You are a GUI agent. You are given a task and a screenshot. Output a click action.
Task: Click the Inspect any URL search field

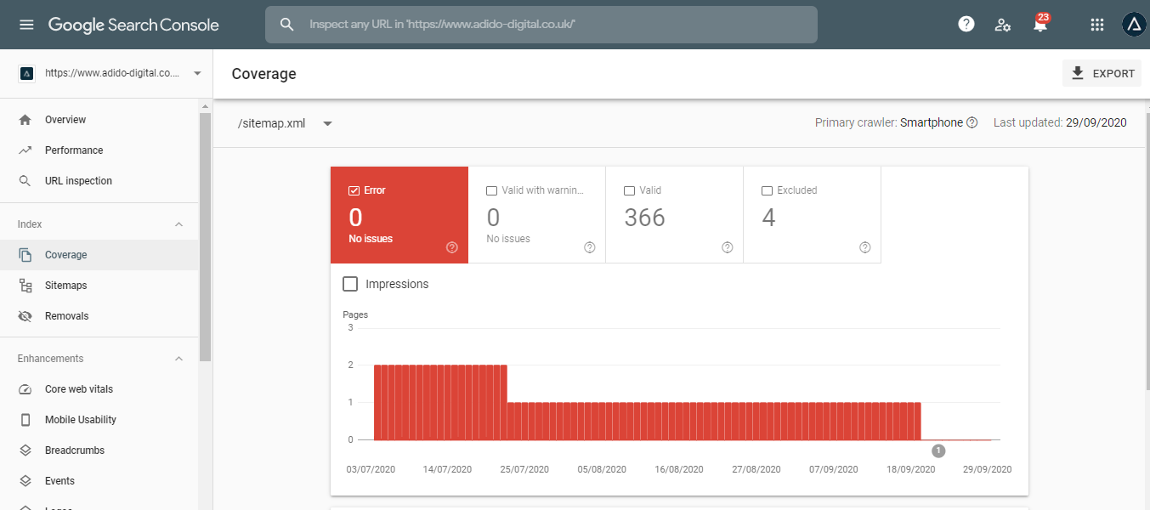(541, 25)
